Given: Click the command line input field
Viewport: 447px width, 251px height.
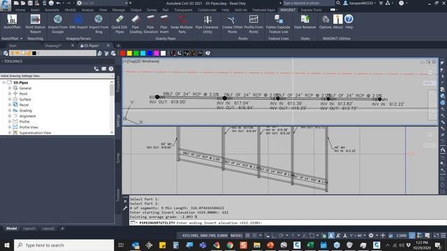Looking at the screenshot, I should [288, 223].
